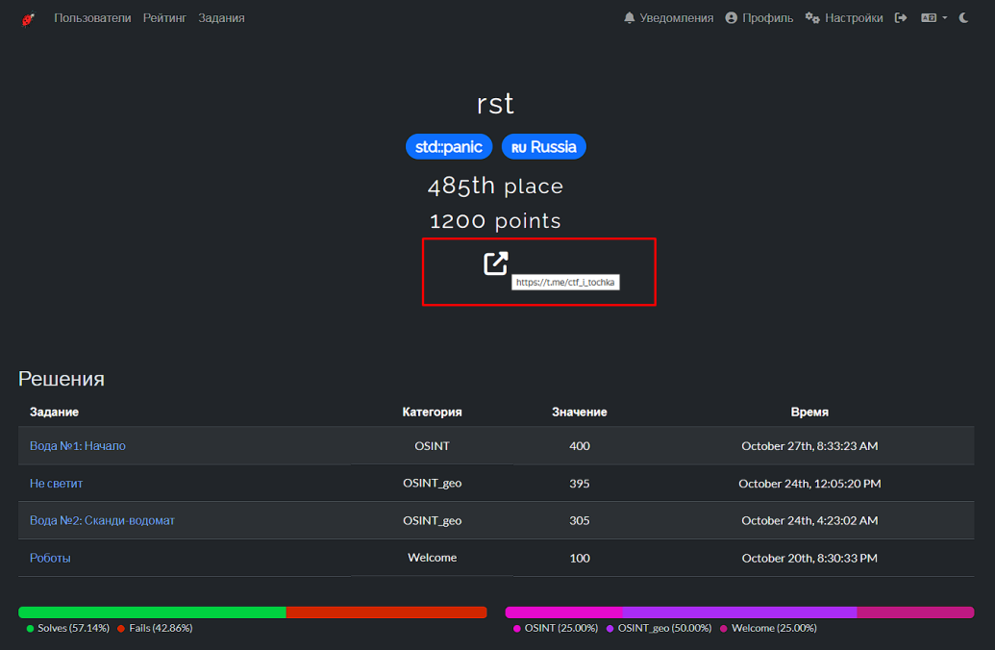Click the purple OSINT_geo bar segment

739,612
